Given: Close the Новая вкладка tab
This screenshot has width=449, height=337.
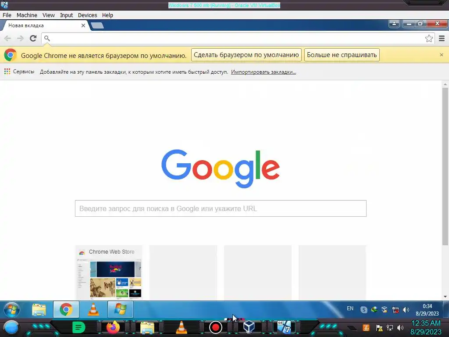Looking at the screenshot, I should [83, 25].
